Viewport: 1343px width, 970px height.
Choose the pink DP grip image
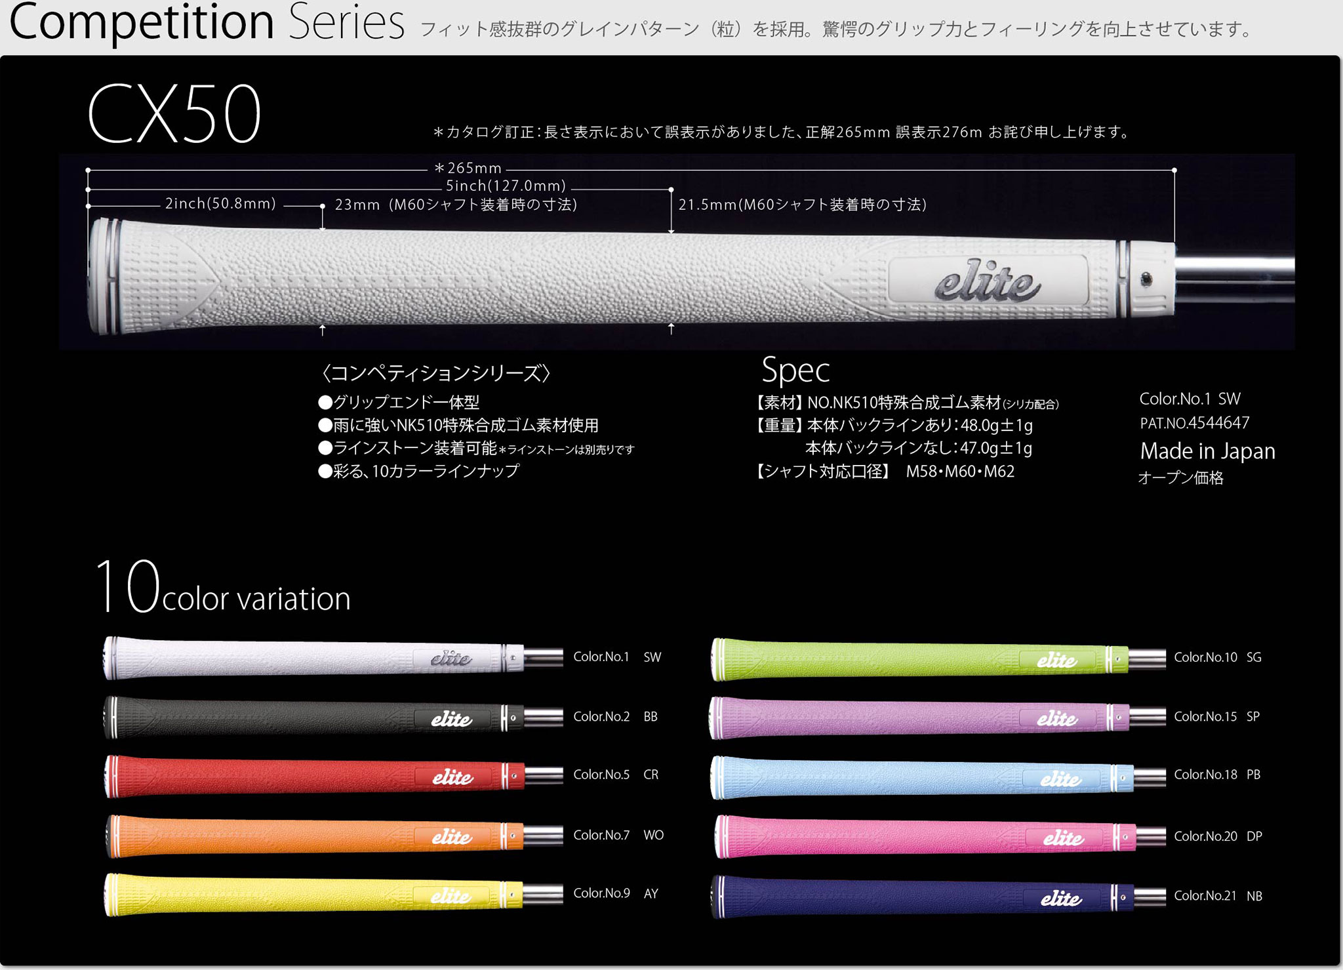938,836
